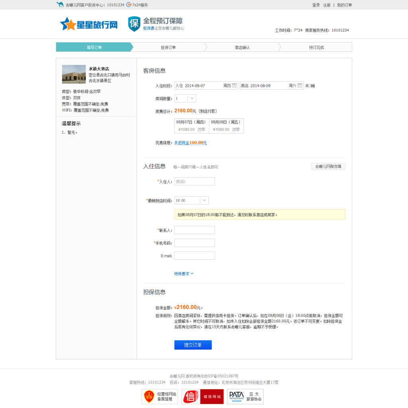Open 我的订单 my orders link

point(344,5)
